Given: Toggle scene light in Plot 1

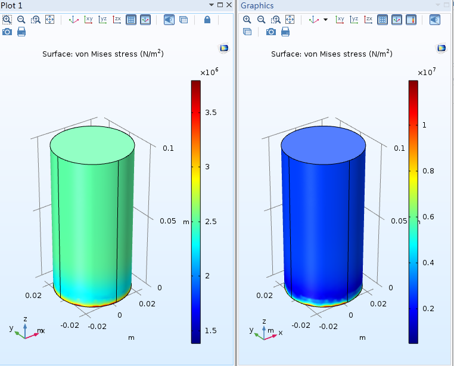Looking at the screenshot, I should (169, 20).
